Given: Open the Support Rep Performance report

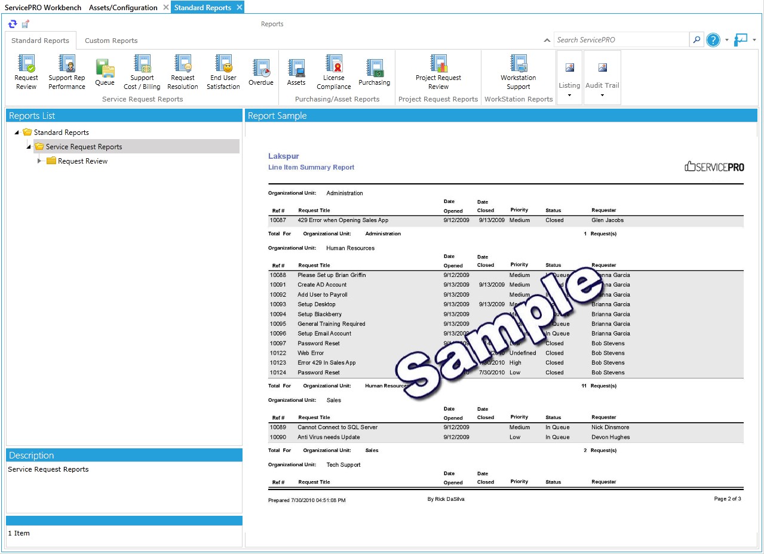Looking at the screenshot, I should 67,72.
